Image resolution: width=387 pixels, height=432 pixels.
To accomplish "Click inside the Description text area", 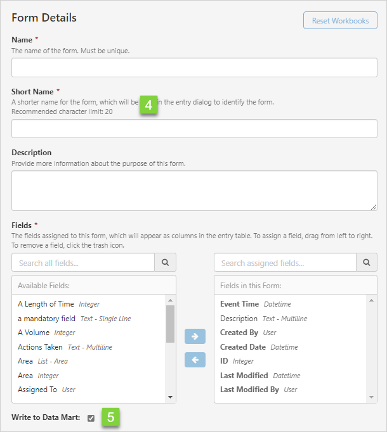I will pyautogui.click(x=194, y=190).
